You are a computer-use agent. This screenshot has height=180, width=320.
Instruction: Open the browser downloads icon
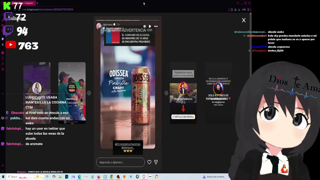(x=239, y=9)
